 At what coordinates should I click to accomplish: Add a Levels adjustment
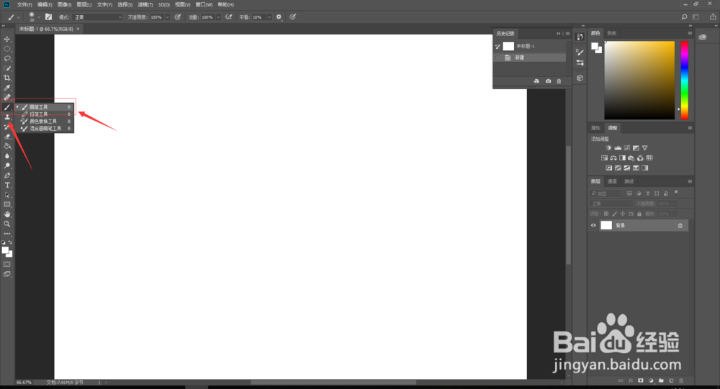click(618, 147)
